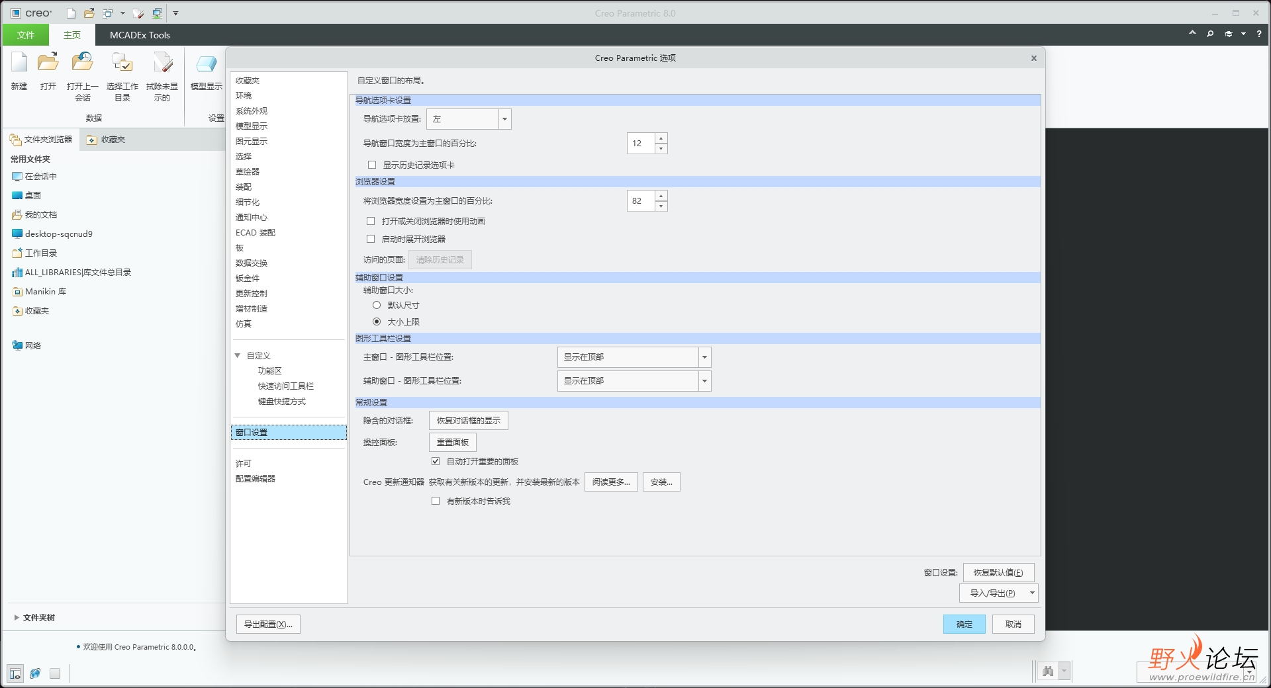Switch to the MCADEx Tools tab
This screenshot has height=688, width=1271.
point(140,35)
